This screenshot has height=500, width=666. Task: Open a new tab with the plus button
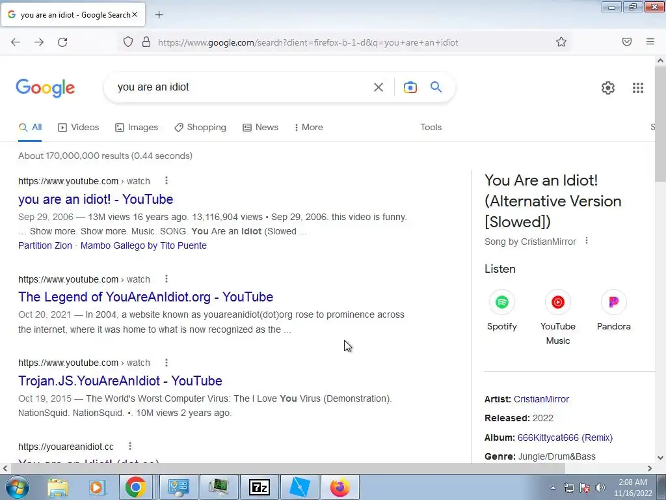[159, 15]
